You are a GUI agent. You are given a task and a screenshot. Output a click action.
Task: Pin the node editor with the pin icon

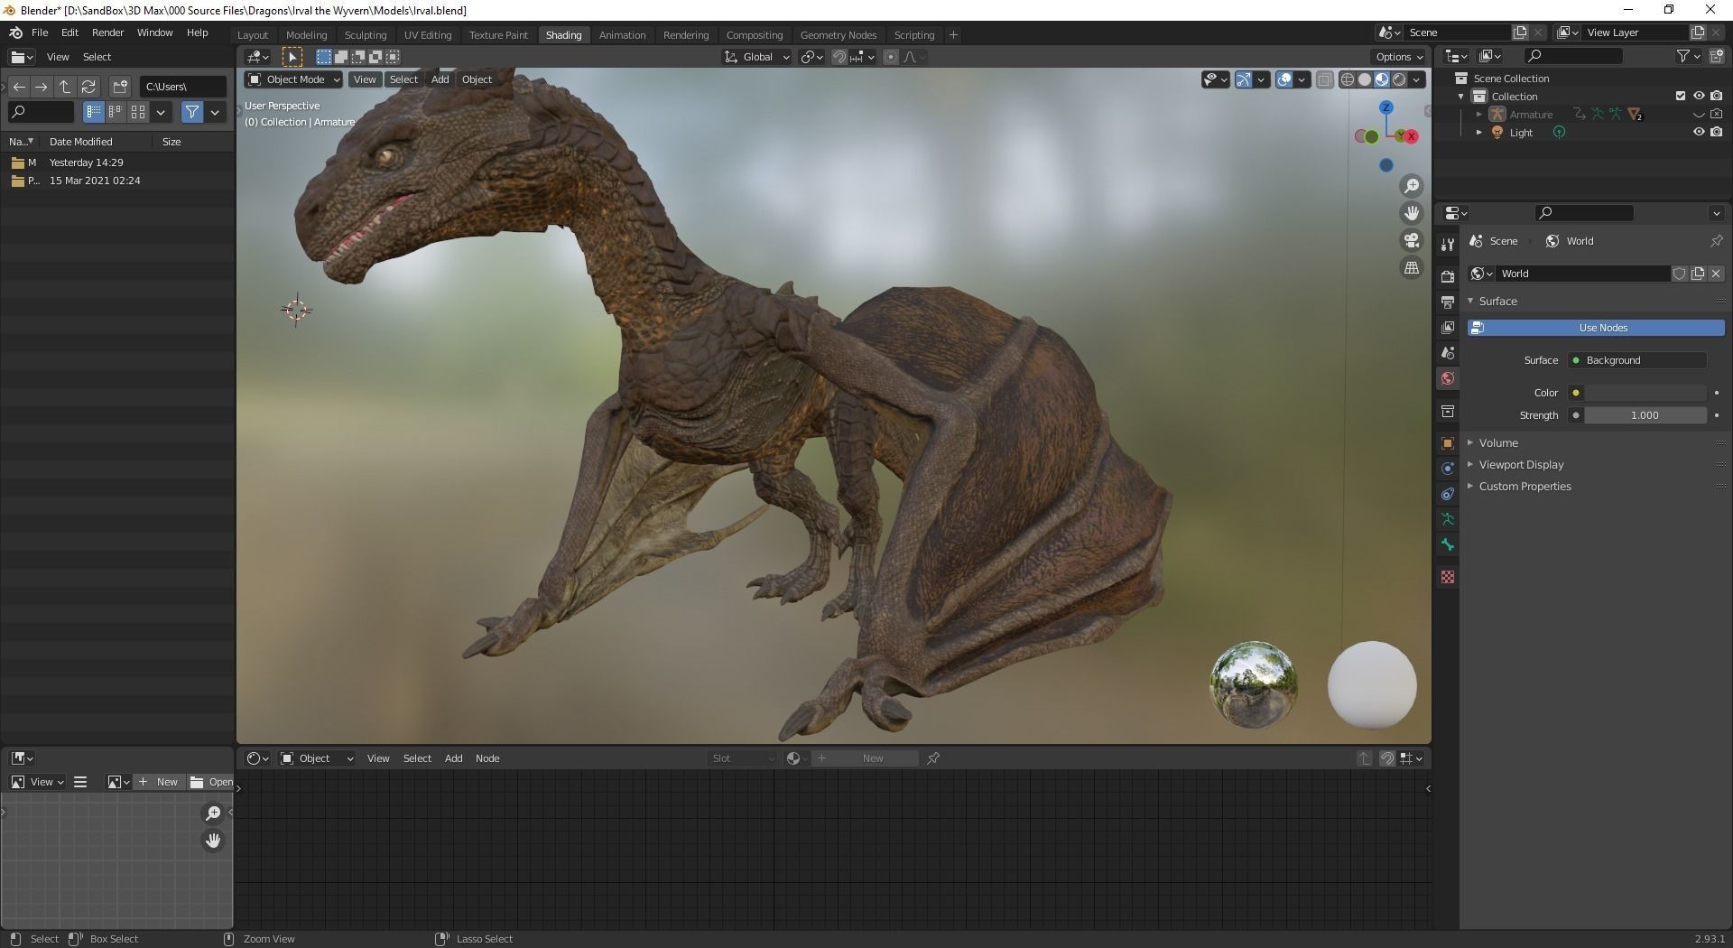click(x=933, y=758)
